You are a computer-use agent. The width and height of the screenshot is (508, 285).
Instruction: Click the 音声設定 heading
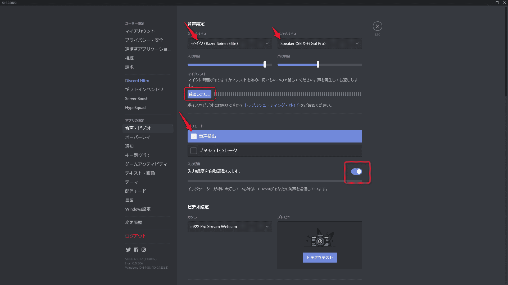coord(196,24)
